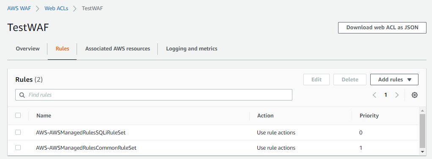
Task: Sort rules by the Priority column header
Action: click(x=369, y=116)
